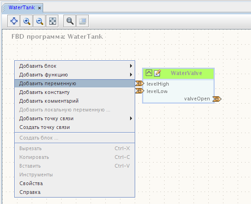The image size is (251, 204).
Task: Close the WaterTank tab
Action: click(x=40, y=8)
